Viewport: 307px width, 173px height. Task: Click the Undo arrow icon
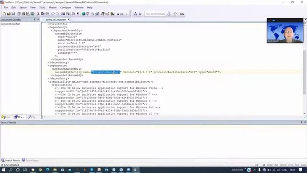click(x=53, y=14)
